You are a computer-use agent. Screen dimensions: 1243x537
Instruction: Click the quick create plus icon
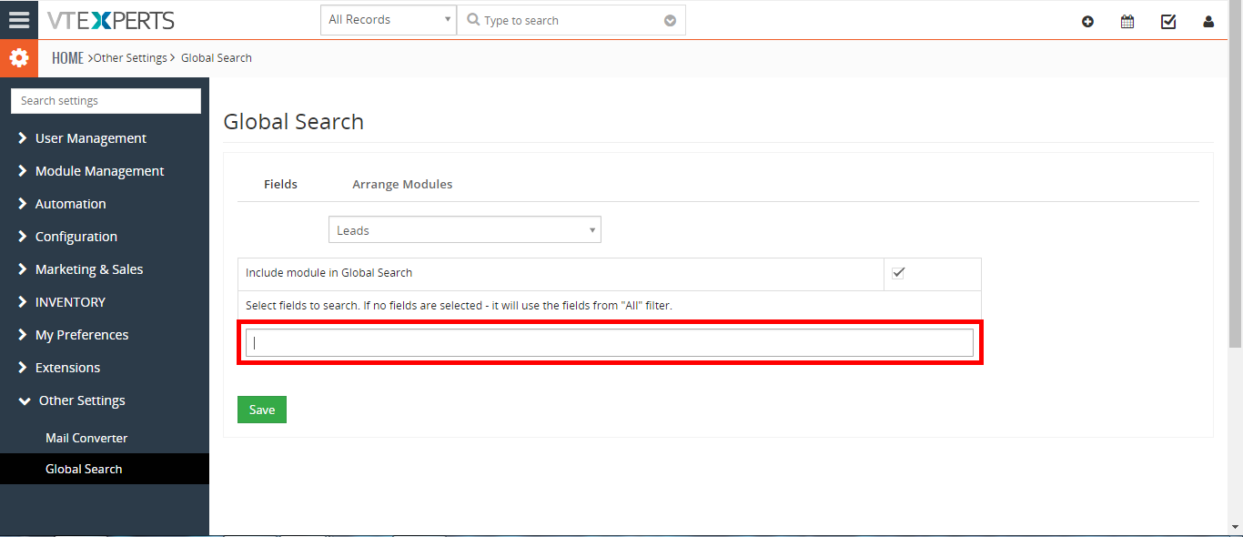pos(1087,21)
